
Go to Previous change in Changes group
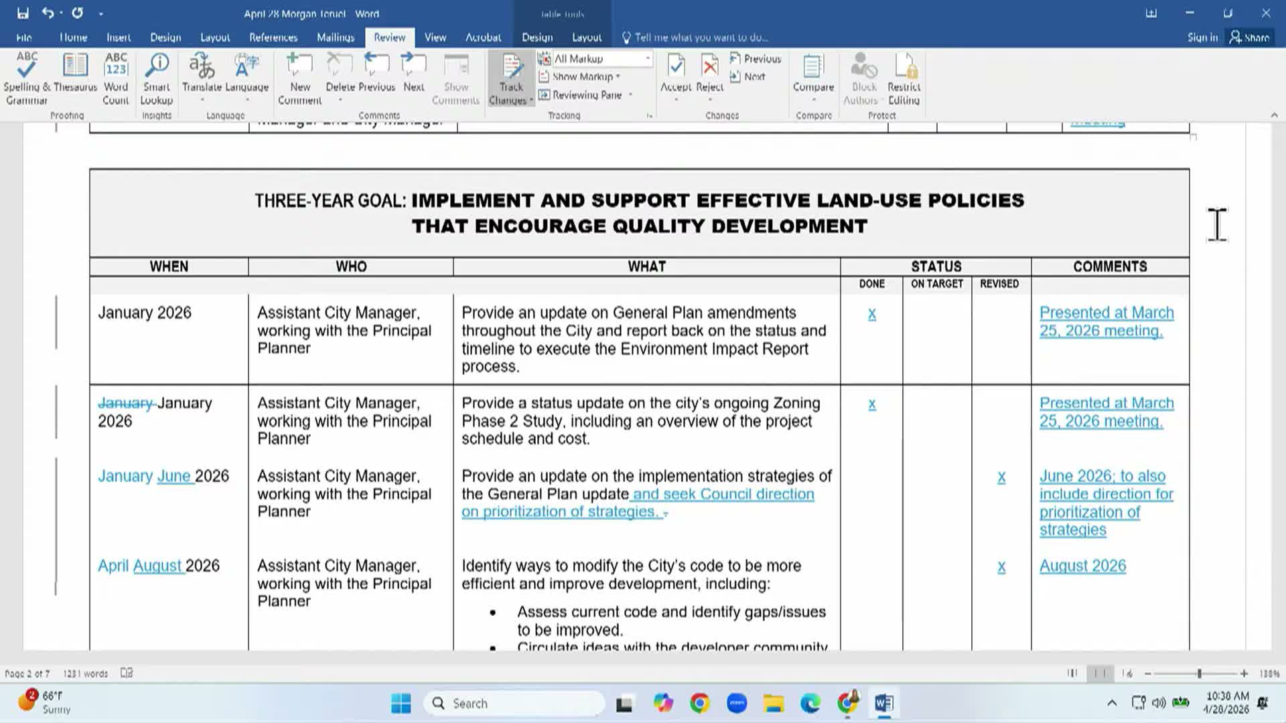(756, 59)
